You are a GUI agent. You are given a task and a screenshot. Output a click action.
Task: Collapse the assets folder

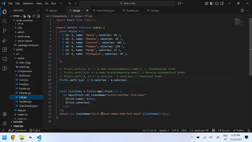click(x=21, y=58)
